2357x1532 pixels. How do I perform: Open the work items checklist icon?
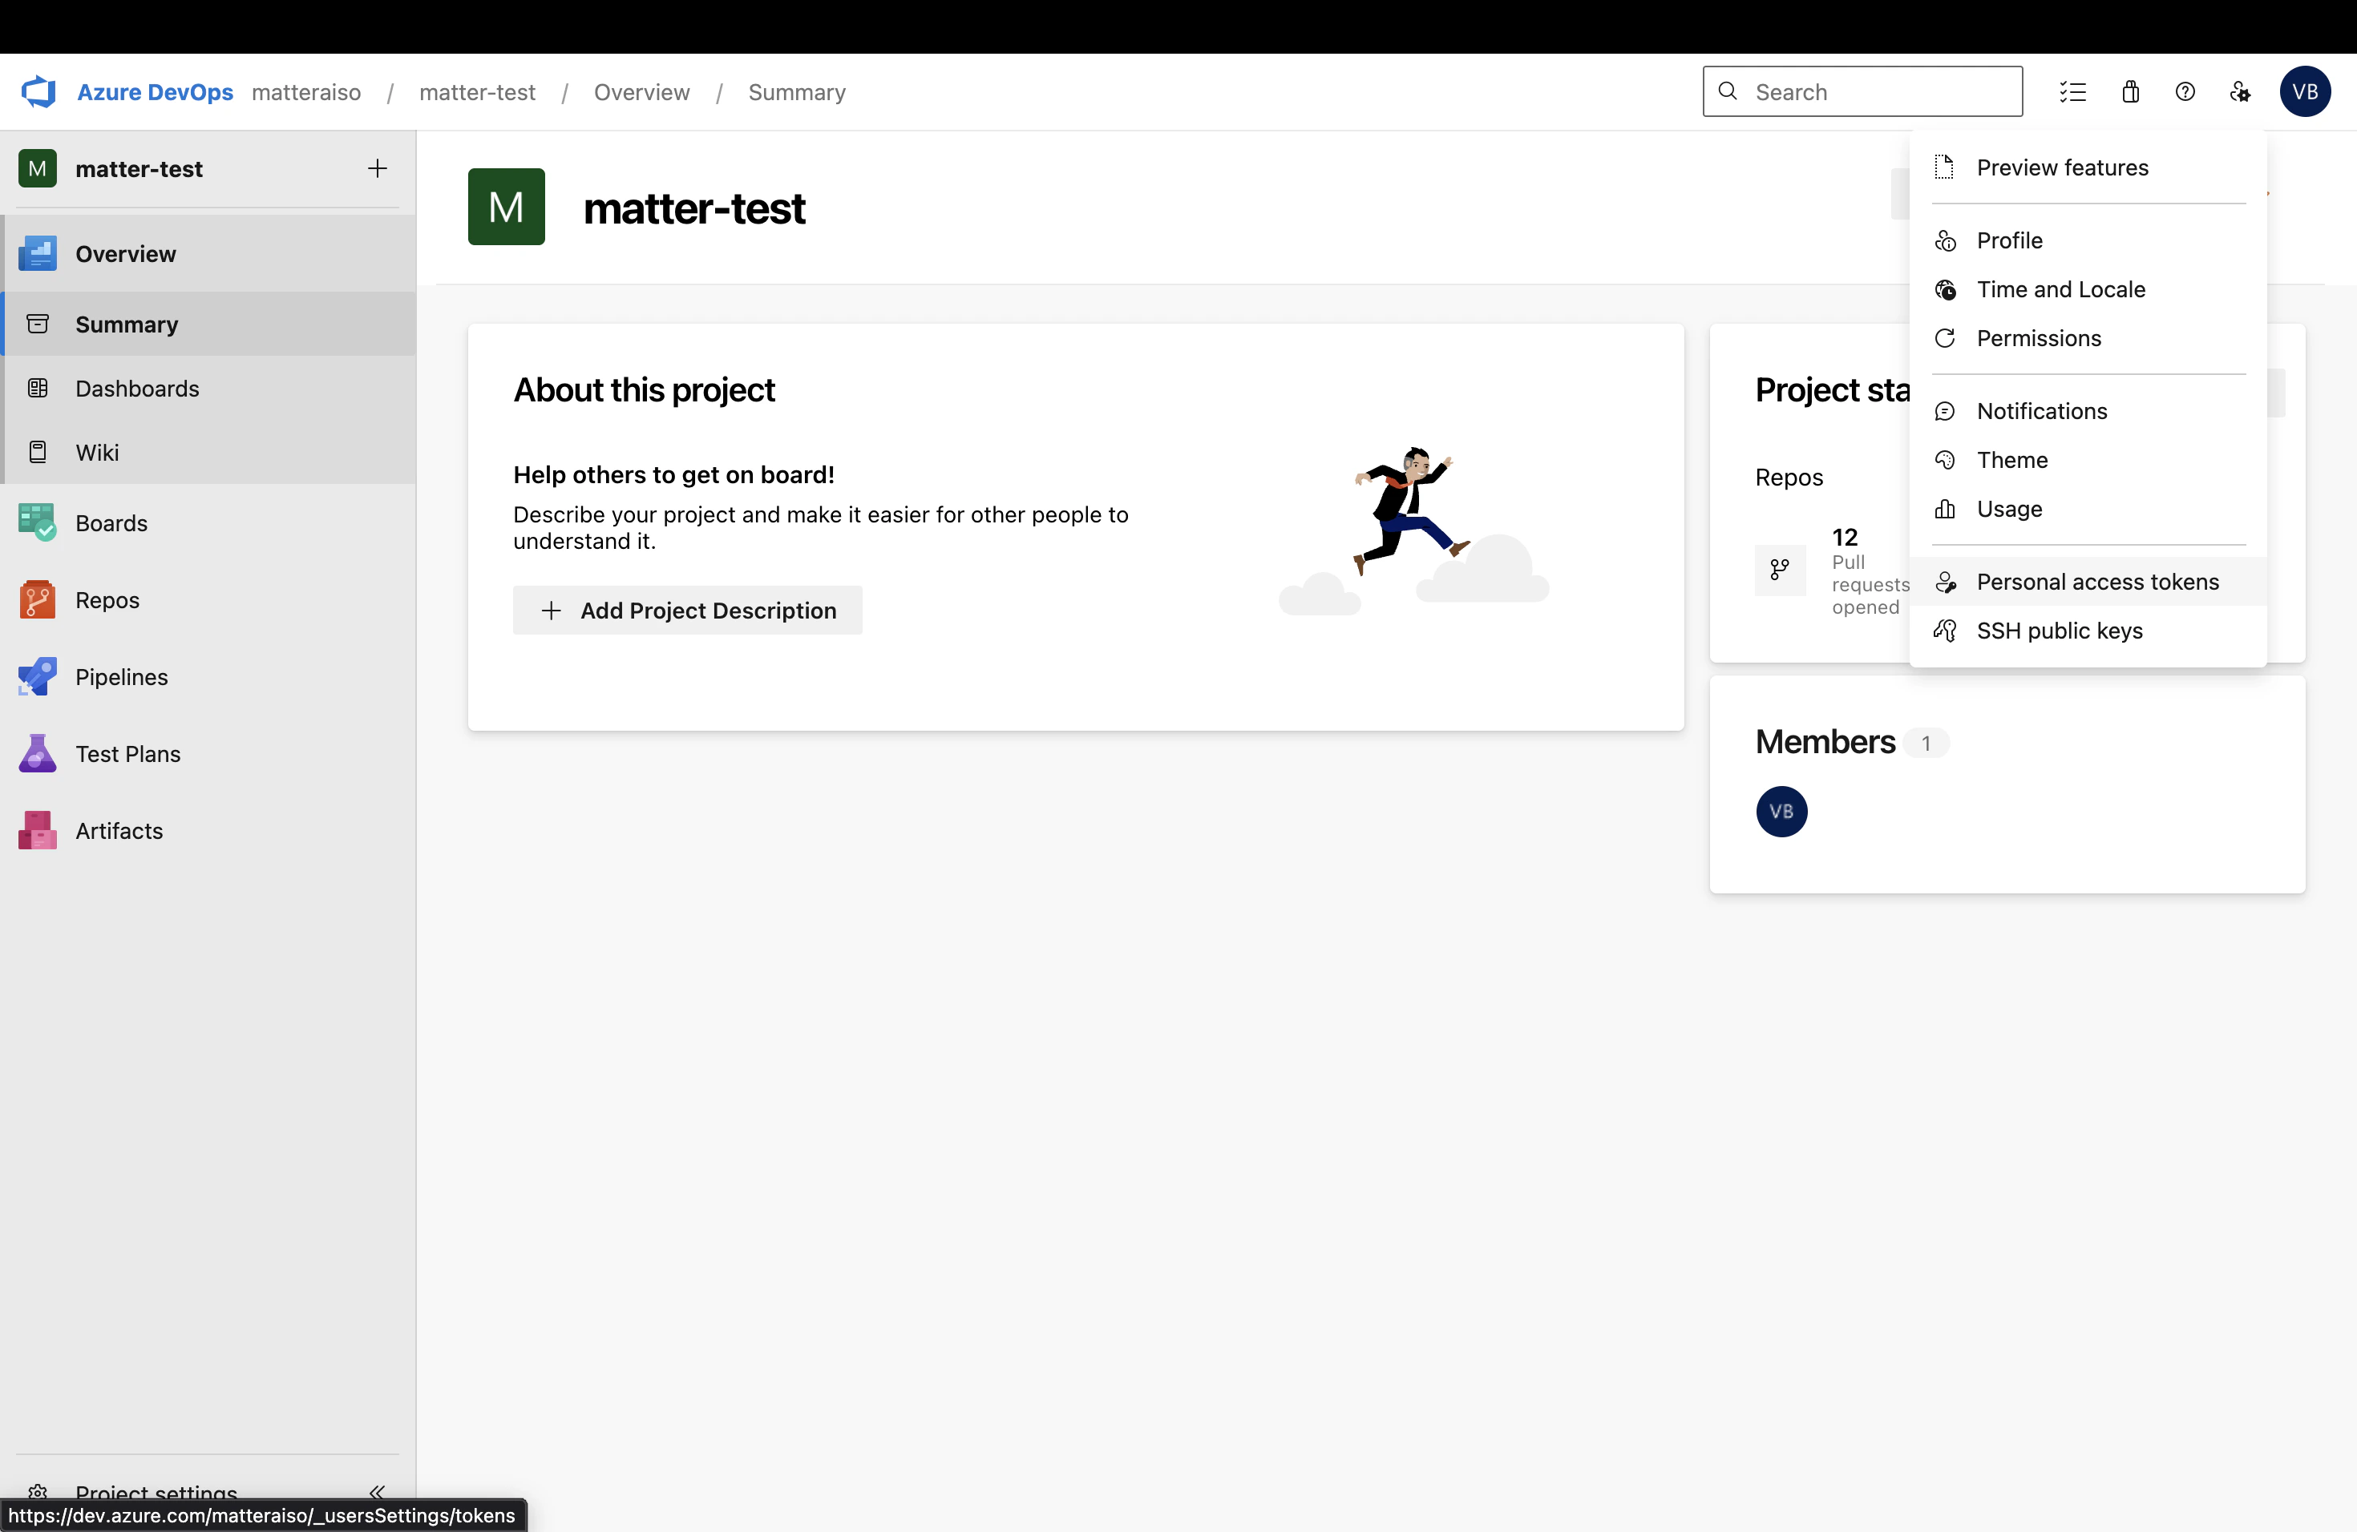click(2074, 91)
